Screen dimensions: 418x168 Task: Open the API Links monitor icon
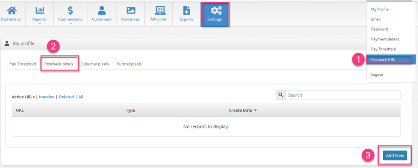click(159, 10)
